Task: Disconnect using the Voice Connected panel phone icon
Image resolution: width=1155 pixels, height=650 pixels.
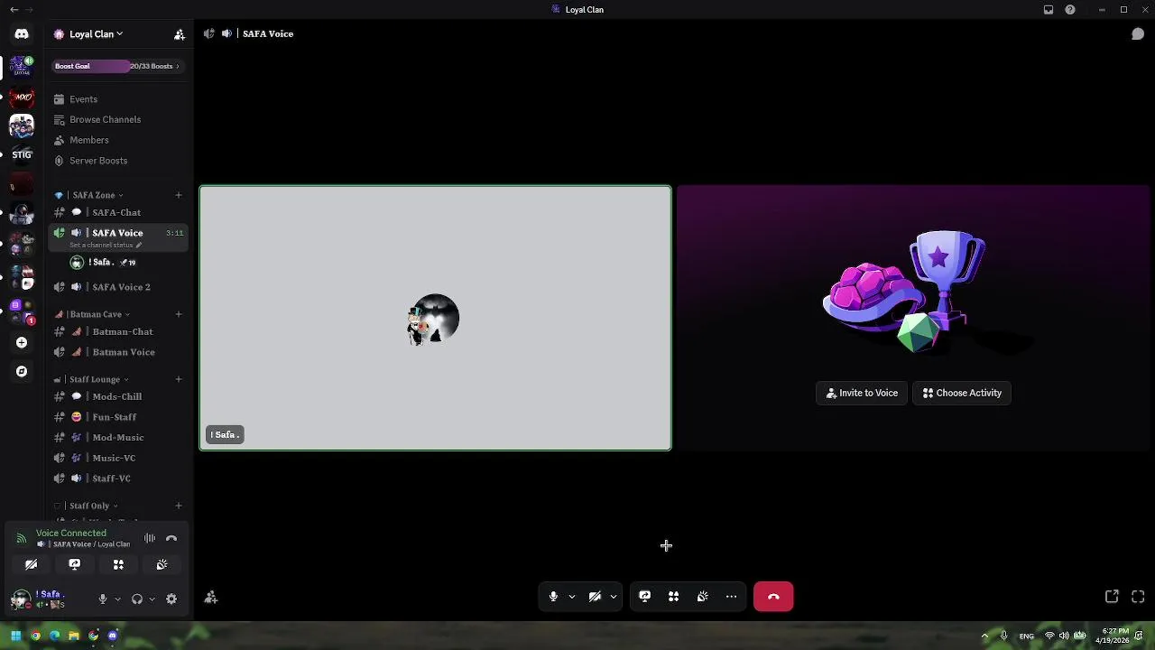Action: point(171,539)
